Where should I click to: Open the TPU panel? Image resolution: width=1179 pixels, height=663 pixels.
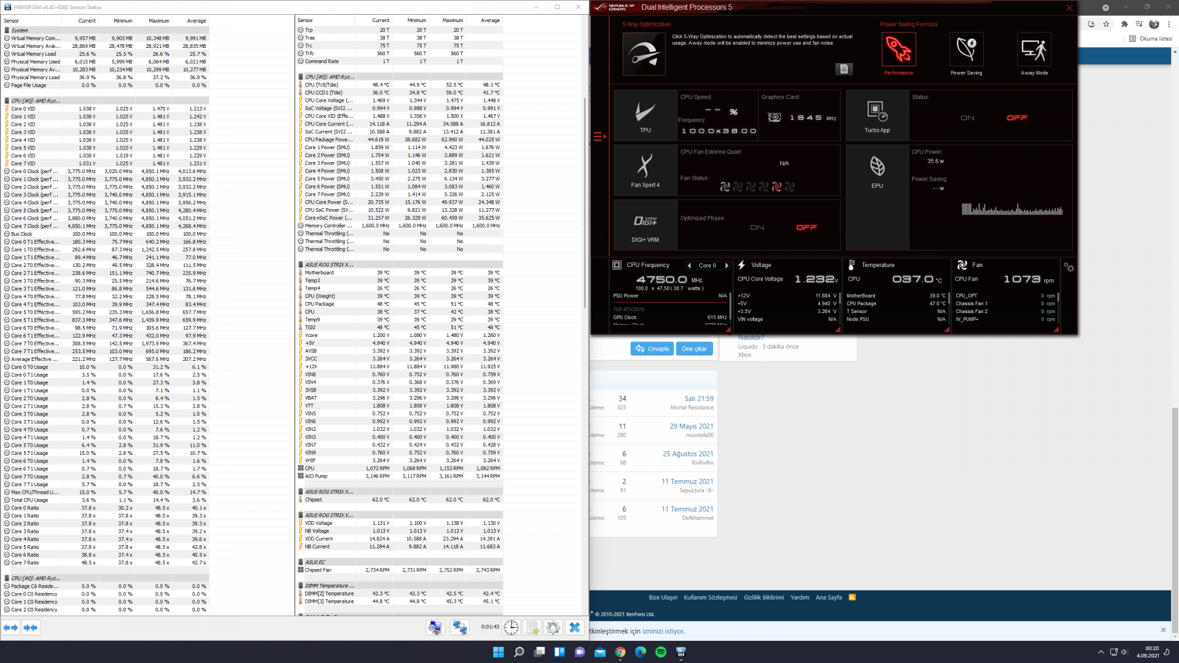pos(645,116)
